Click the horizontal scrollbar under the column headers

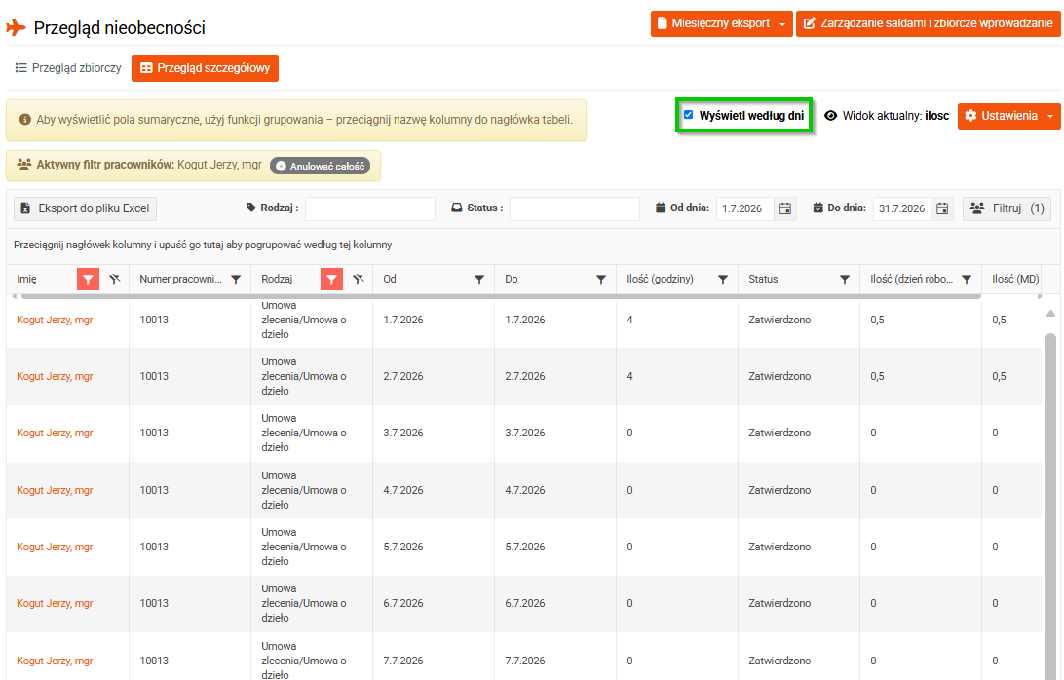tap(501, 296)
